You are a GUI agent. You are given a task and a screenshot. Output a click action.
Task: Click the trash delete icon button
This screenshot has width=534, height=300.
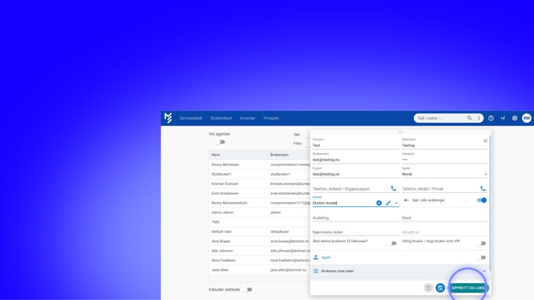[x=428, y=287]
